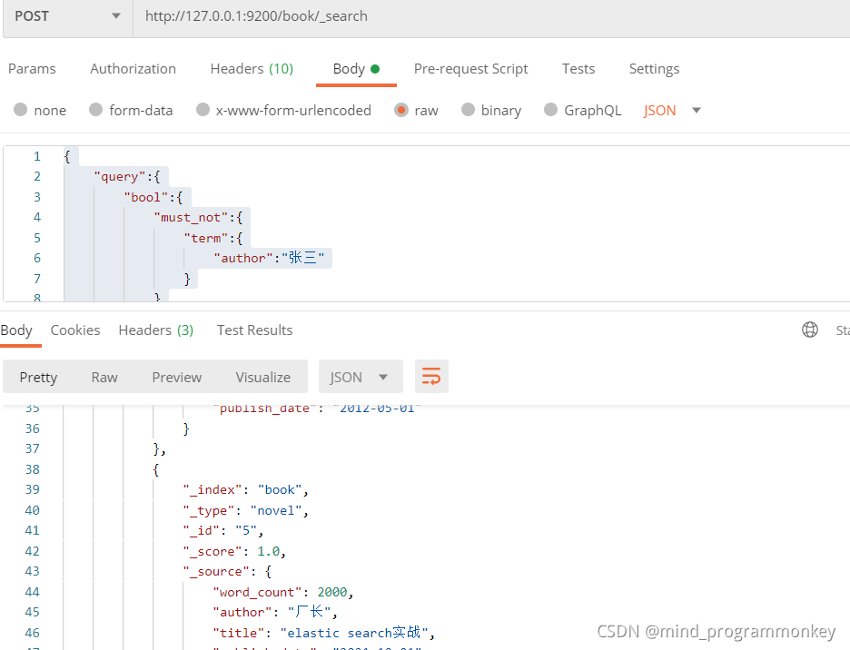Switch response view to Raw

104,377
